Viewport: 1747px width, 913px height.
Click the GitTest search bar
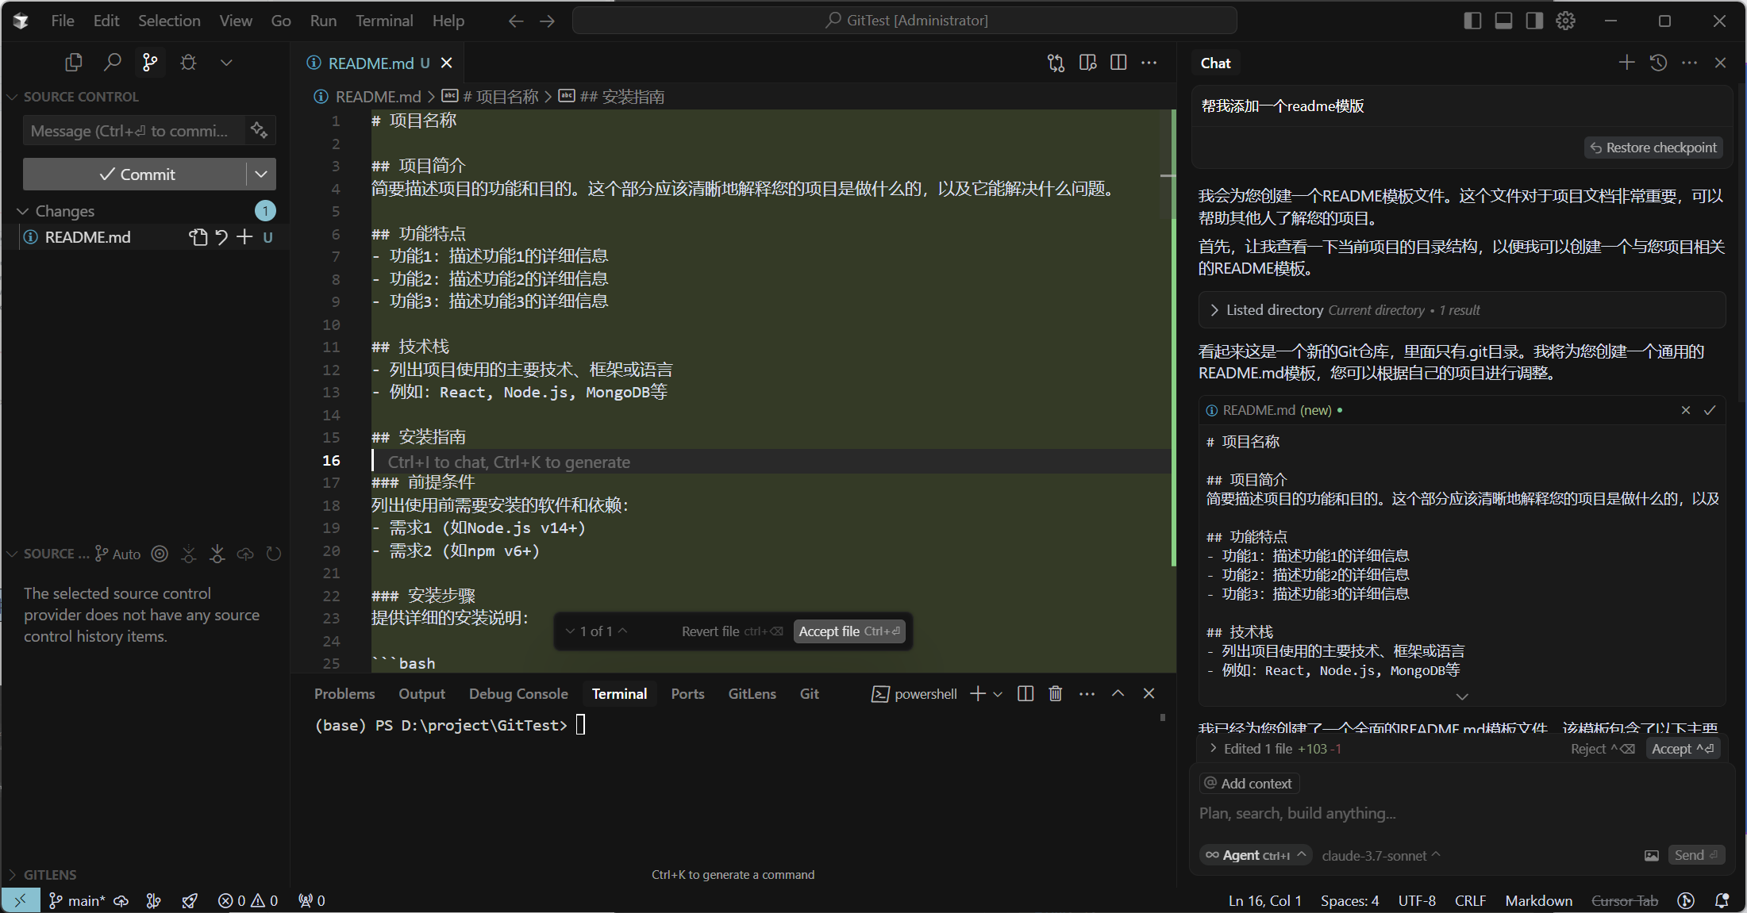905,21
